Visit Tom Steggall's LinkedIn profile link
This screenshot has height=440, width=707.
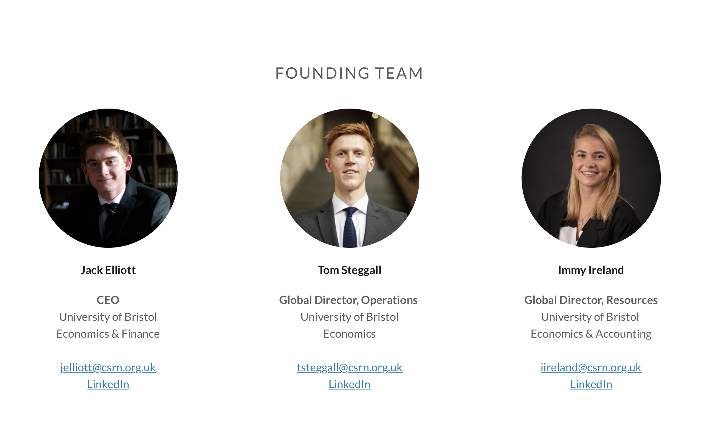click(x=349, y=384)
